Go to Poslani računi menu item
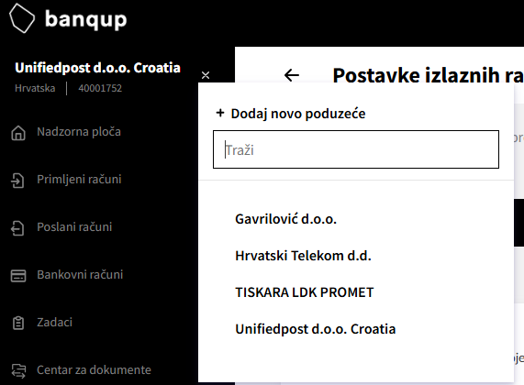Viewport: 524px width, 385px height. [74, 227]
